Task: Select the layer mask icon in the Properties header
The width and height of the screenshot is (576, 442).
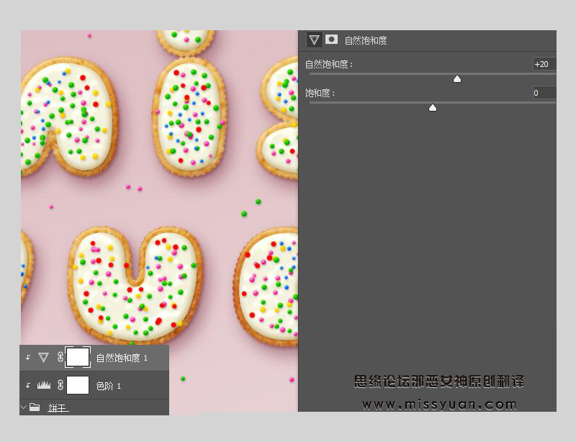Action: pos(333,40)
